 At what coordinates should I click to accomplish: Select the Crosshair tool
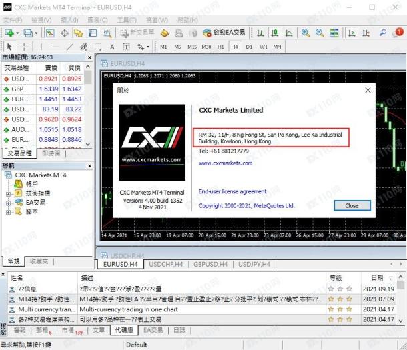pos(24,47)
